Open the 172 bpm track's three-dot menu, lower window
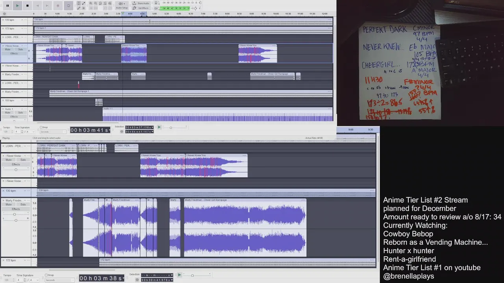504x283 pixels. coord(29,260)
